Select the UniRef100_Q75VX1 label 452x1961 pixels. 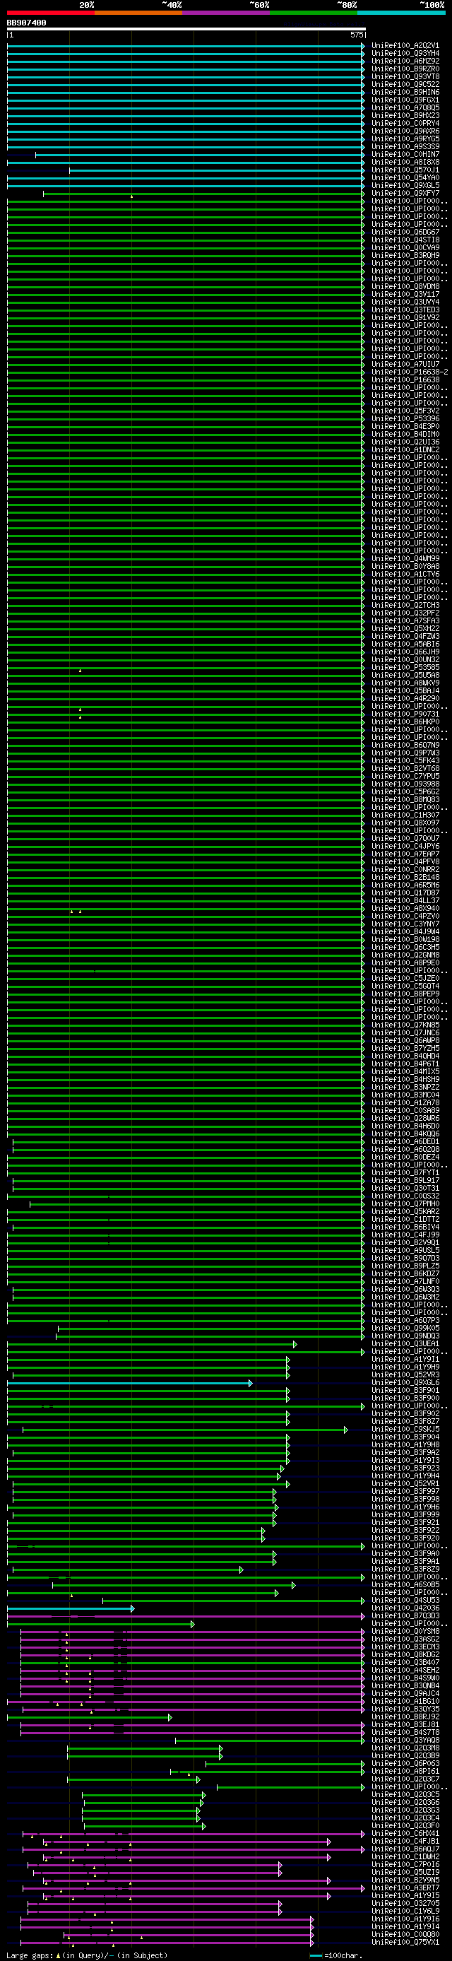pos(405,1942)
